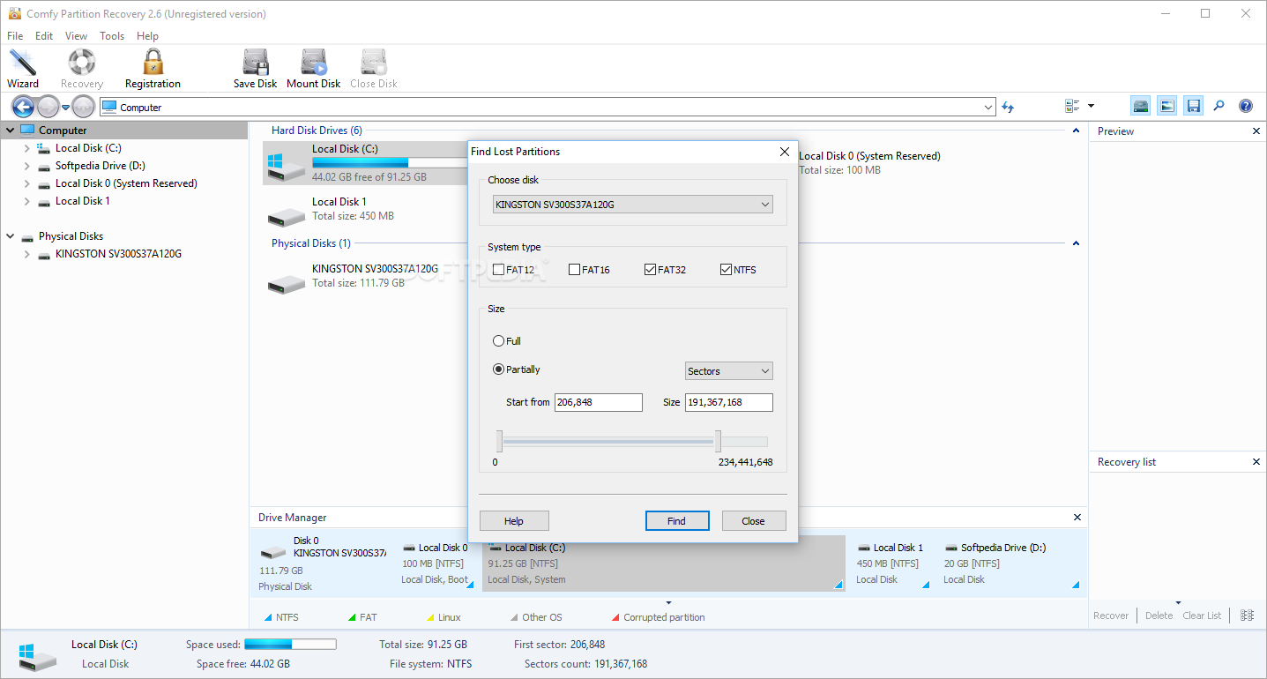Viewport: 1267px width, 679px height.
Task: Open the search magnifier icon
Action: tap(1219, 106)
